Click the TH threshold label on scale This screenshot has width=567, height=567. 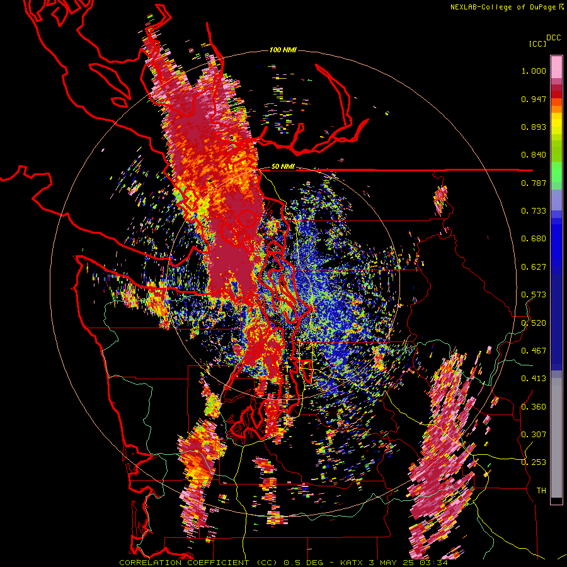[541, 491]
